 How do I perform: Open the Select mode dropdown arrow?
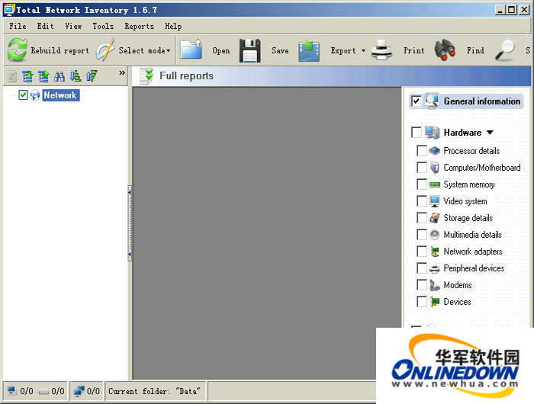(169, 51)
